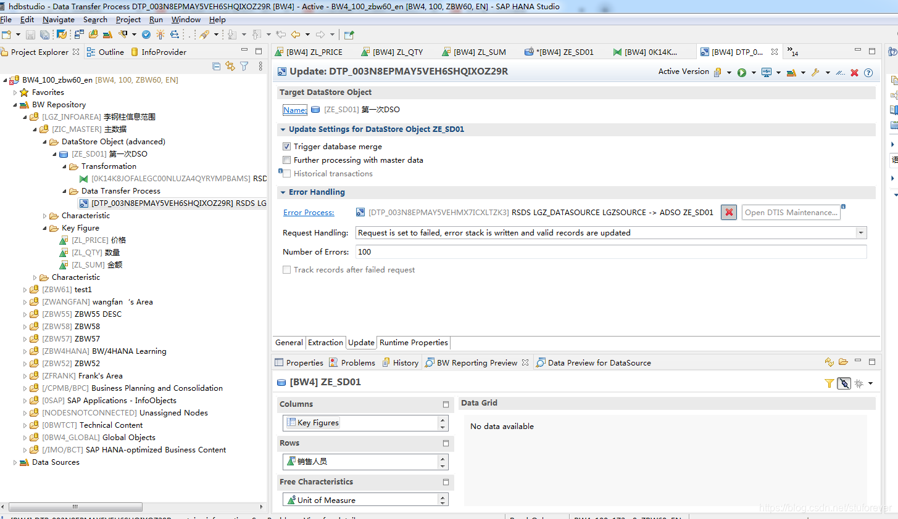Click the Number of Errors field

coord(611,251)
